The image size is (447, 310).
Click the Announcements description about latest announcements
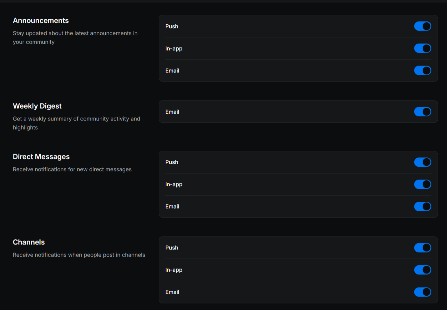tap(75, 37)
